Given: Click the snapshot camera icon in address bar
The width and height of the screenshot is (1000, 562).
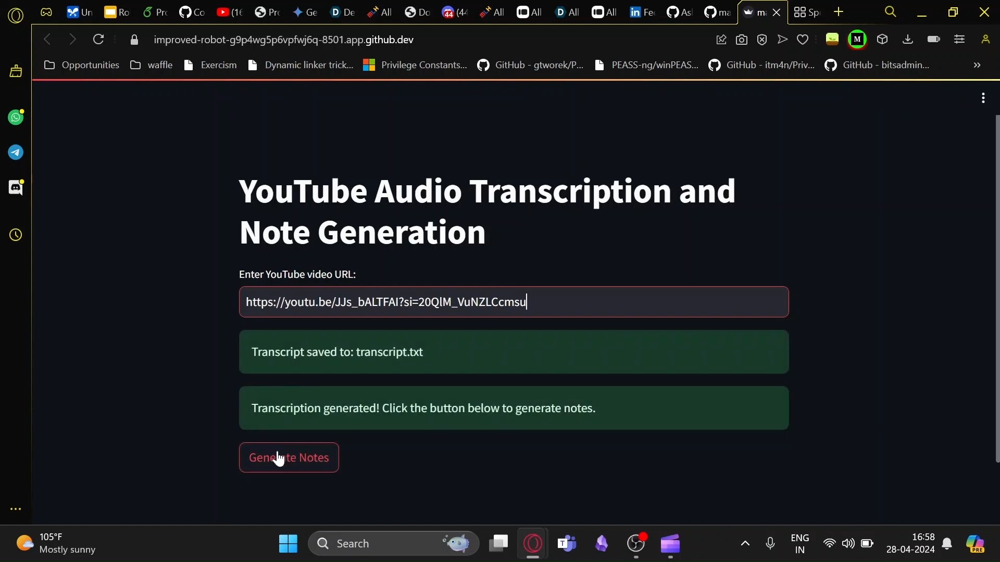Looking at the screenshot, I should [x=742, y=40].
